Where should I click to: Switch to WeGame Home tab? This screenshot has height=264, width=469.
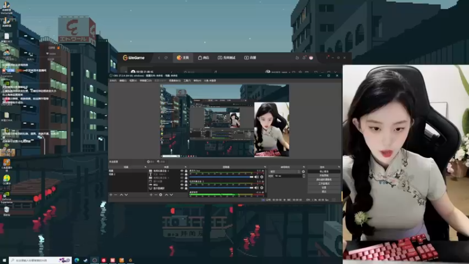tap(183, 57)
